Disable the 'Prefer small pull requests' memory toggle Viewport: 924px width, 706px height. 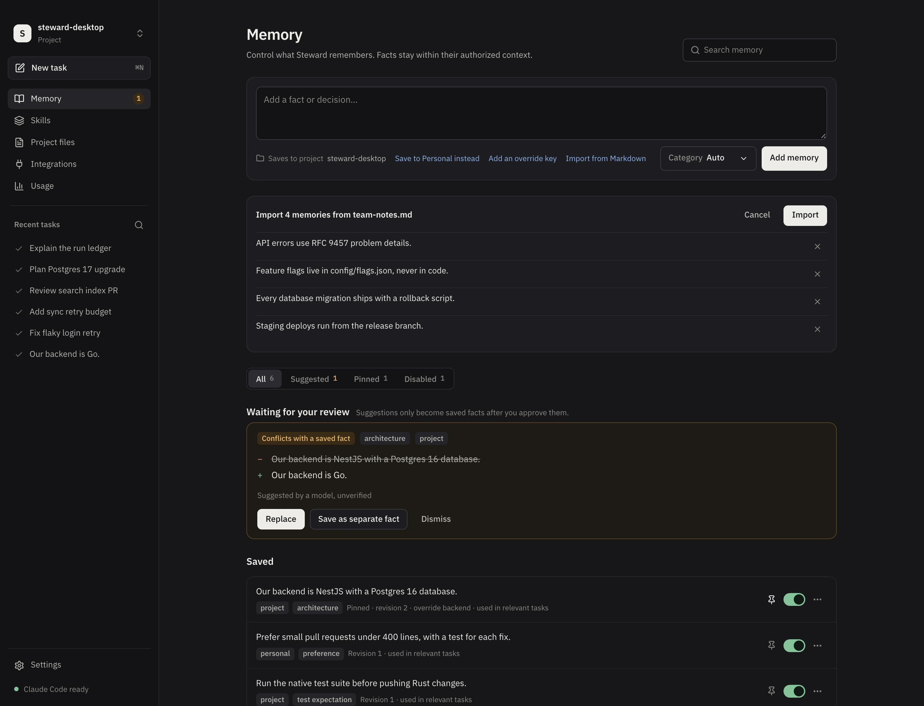coord(794,645)
